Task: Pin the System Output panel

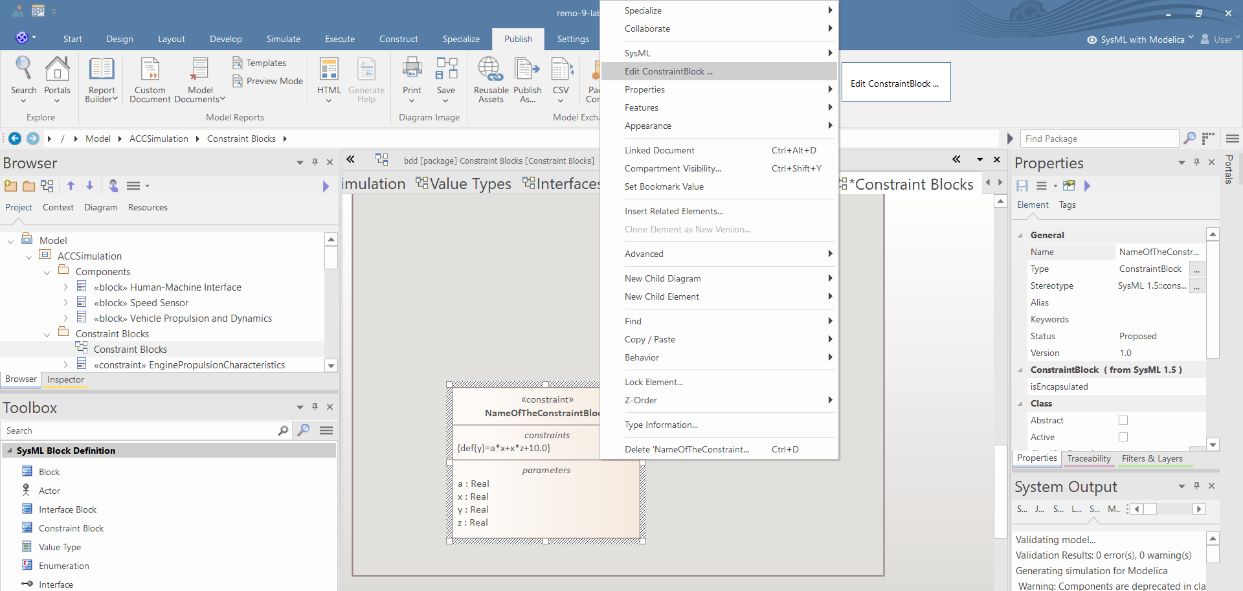Action: pos(1197,486)
